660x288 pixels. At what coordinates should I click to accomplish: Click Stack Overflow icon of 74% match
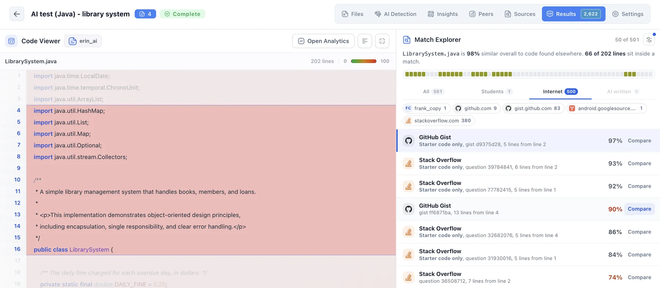click(408, 277)
